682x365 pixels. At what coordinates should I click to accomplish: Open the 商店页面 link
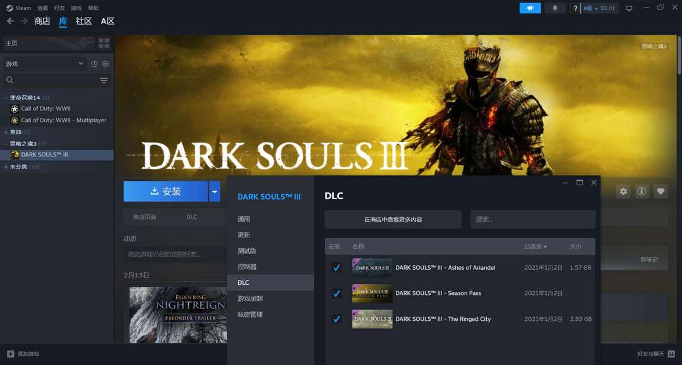point(145,217)
